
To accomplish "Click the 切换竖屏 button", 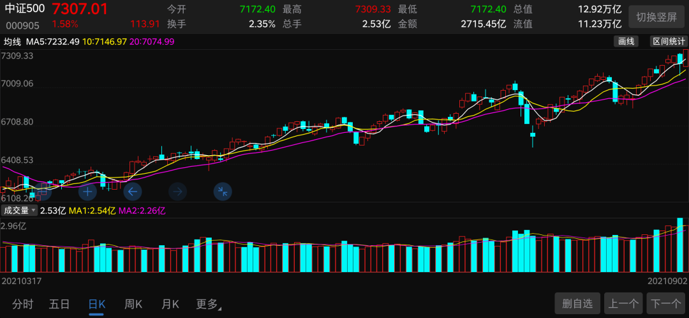I will 657,17.
